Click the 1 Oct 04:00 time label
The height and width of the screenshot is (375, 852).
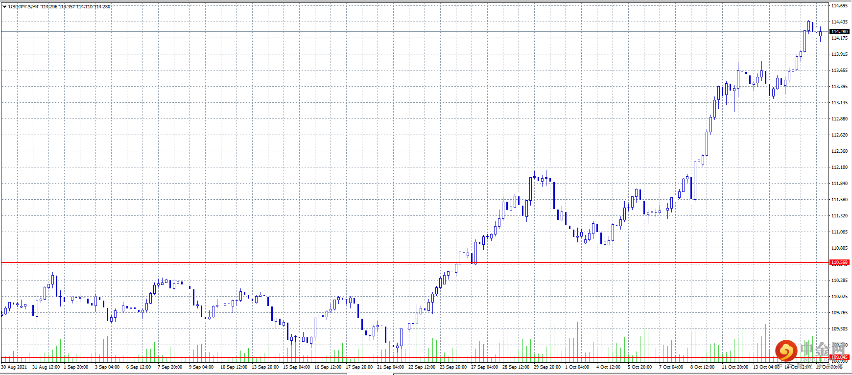coord(577,367)
